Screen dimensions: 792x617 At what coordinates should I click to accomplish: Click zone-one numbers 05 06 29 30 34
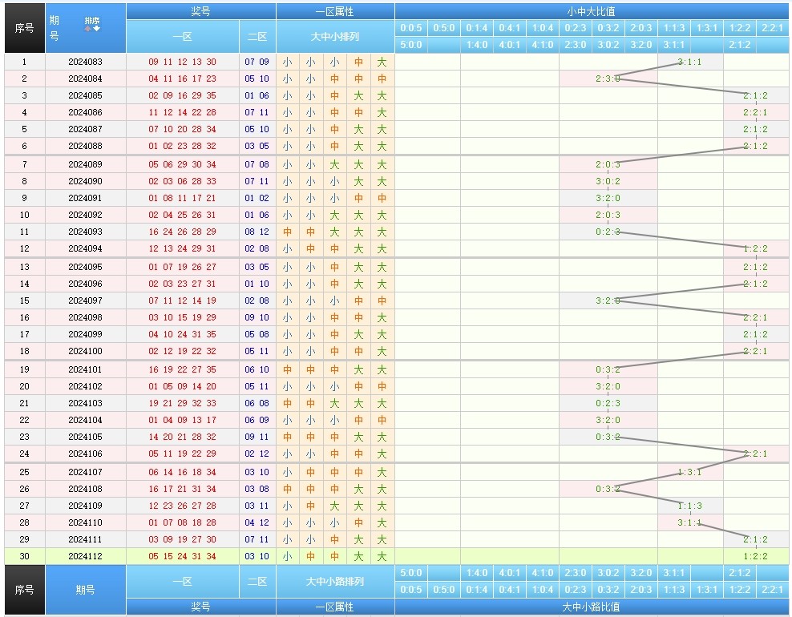pos(182,164)
